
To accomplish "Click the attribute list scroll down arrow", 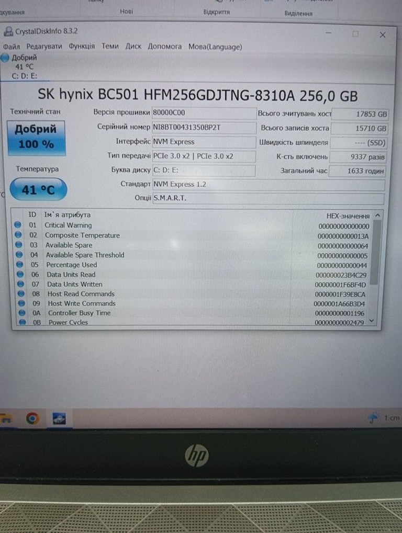I will [x=372, y=321].
